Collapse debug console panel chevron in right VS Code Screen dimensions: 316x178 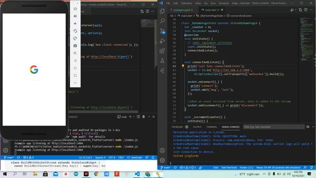point(313,127)
